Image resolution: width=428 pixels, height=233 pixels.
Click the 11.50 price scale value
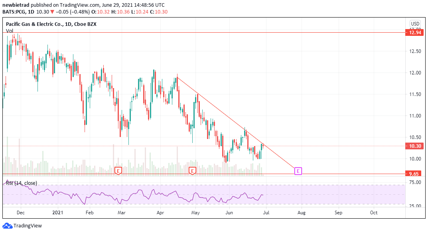(415, 94)
